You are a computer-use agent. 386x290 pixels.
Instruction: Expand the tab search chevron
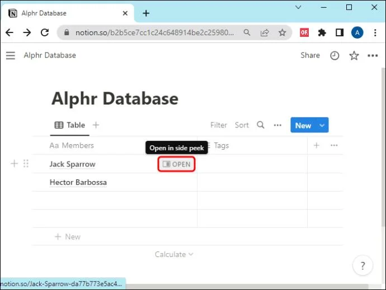pos(298,7)
